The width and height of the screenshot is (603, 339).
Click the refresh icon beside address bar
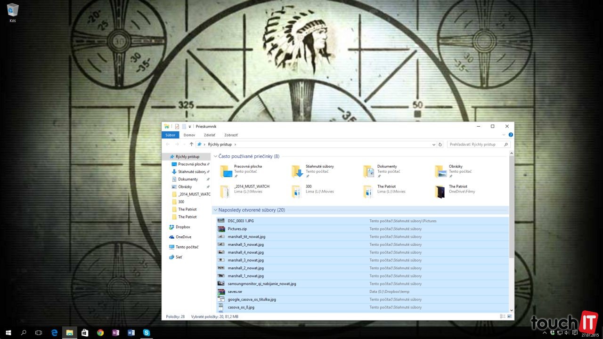coord(440,145)
